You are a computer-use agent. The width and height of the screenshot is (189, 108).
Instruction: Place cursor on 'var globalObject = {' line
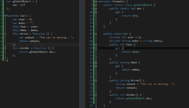[x=22, y=1]
